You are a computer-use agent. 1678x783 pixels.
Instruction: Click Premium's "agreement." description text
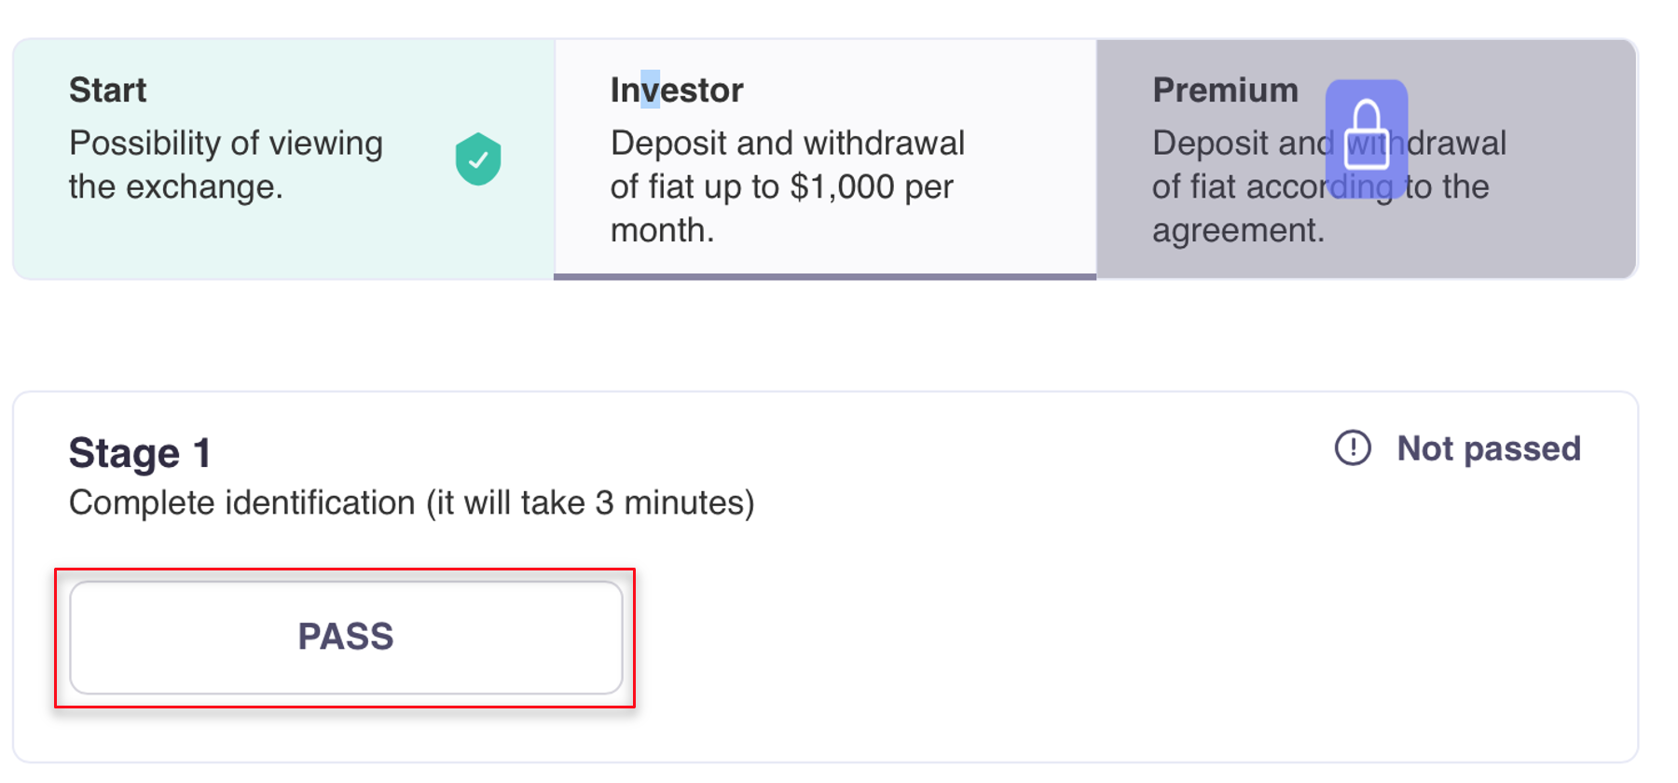1238,230
